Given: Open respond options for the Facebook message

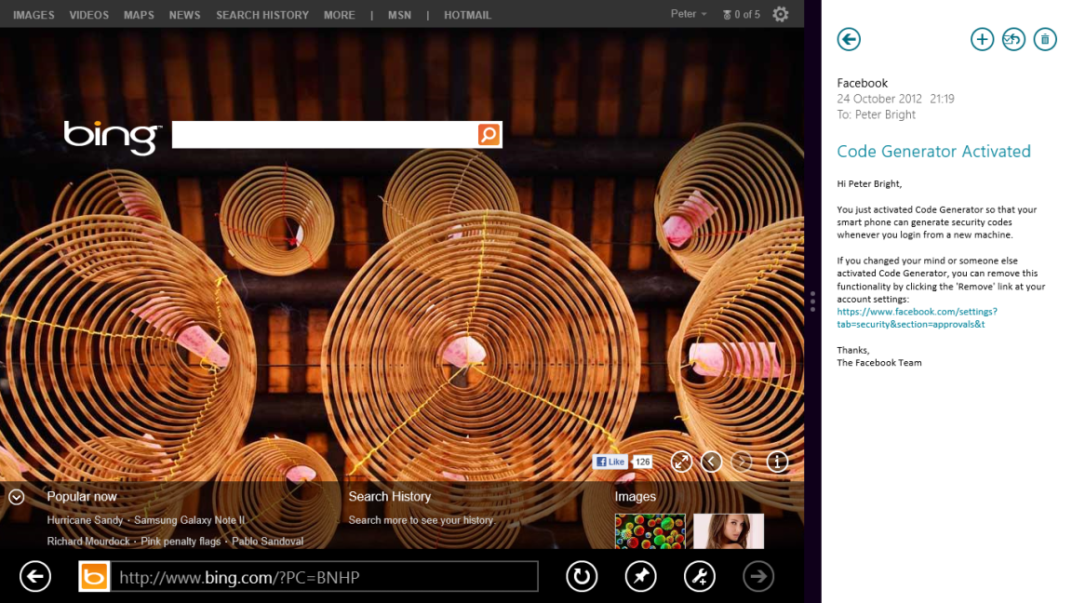Looking at the screenshot, I should point(1013,39).
